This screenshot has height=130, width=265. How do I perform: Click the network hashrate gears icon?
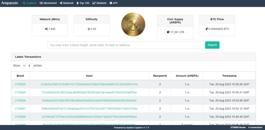[x=46, y=29]
